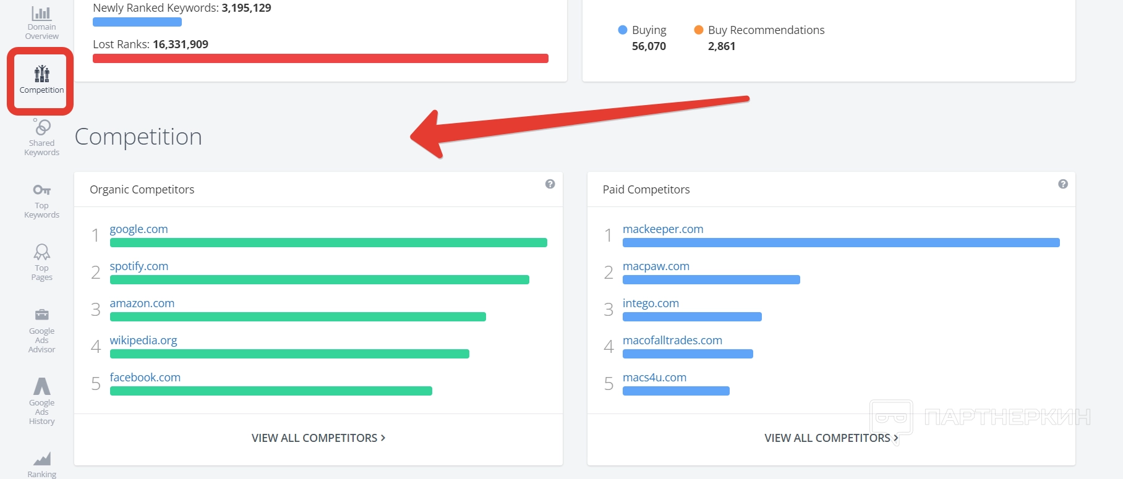This screenshot has height=479, width=1123.
Task: Select the Competition sidebar icon
Action: coord(41,75)
